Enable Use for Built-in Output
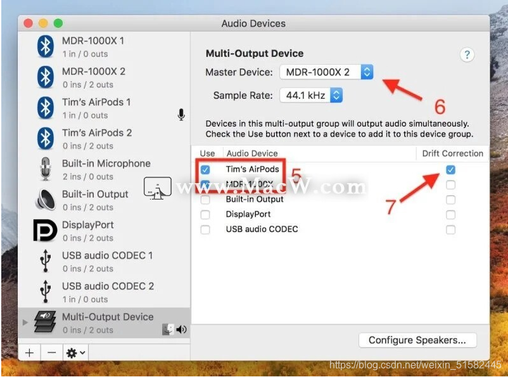The height and width of the screenshot is (377, 508). click(205, 200)
